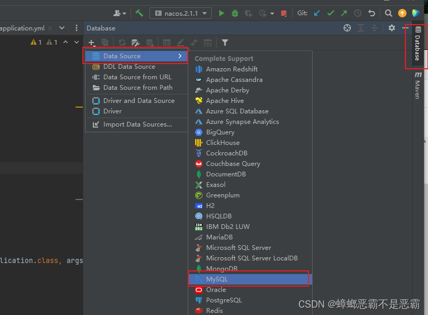The width and height of the screenshot is (428, 315).
Task: Open the nacos.2.1.1 run configuration dropdown
Action: pos(181,13)
